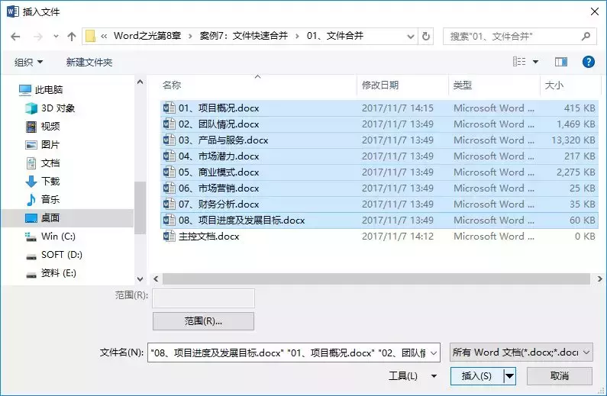Click the 取消 button
The width and height of the screenshot is (607, 396).
(x=560, y=375)
